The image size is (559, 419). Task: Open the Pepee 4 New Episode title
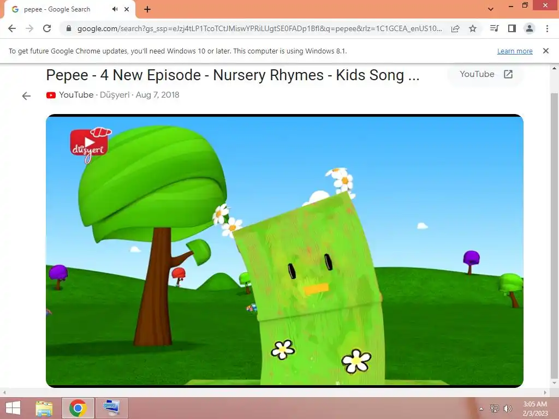233,75
